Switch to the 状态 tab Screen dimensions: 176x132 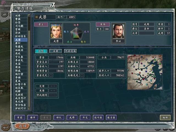tap(41, 51)
